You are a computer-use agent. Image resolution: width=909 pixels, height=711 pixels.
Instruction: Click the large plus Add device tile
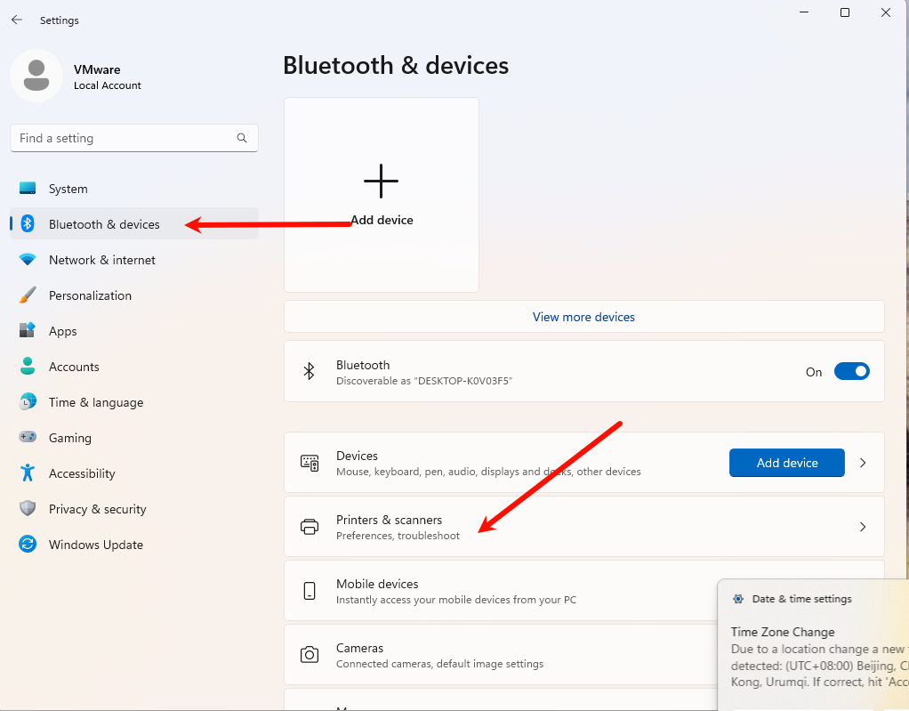(382, 194)
